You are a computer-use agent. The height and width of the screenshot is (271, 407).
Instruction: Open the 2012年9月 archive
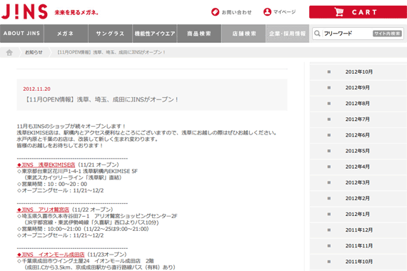(x=358, y=88)
